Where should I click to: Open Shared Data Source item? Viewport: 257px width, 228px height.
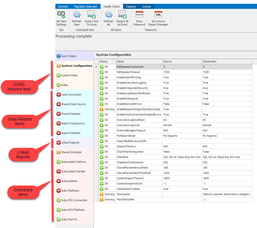coord(74,104)
